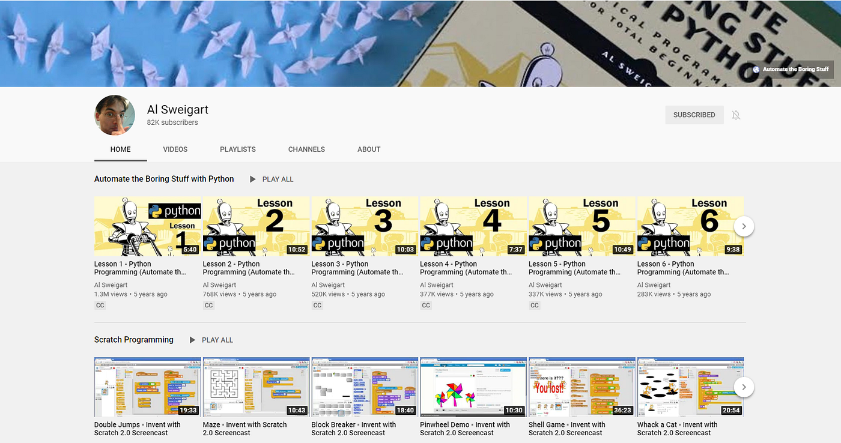This screenshot has height=443, width=841.
Task: Click the notification bell icon
Action: [736, 115]
